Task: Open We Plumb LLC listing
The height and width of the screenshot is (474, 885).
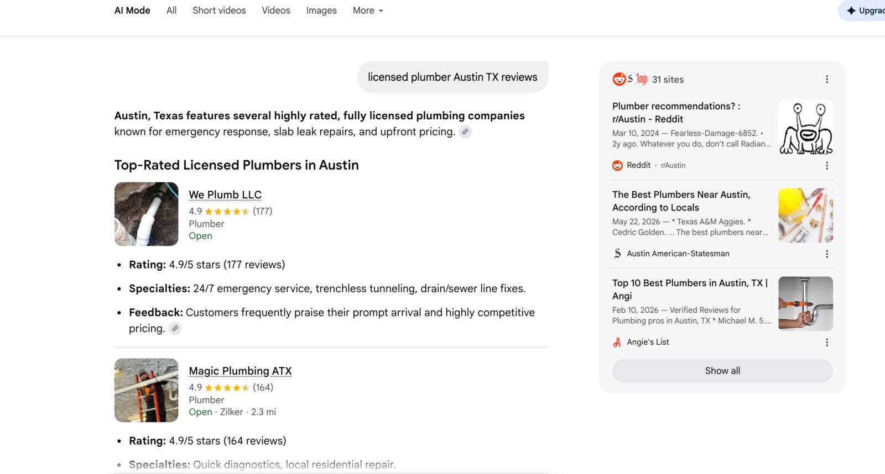Action: (225, 195)
